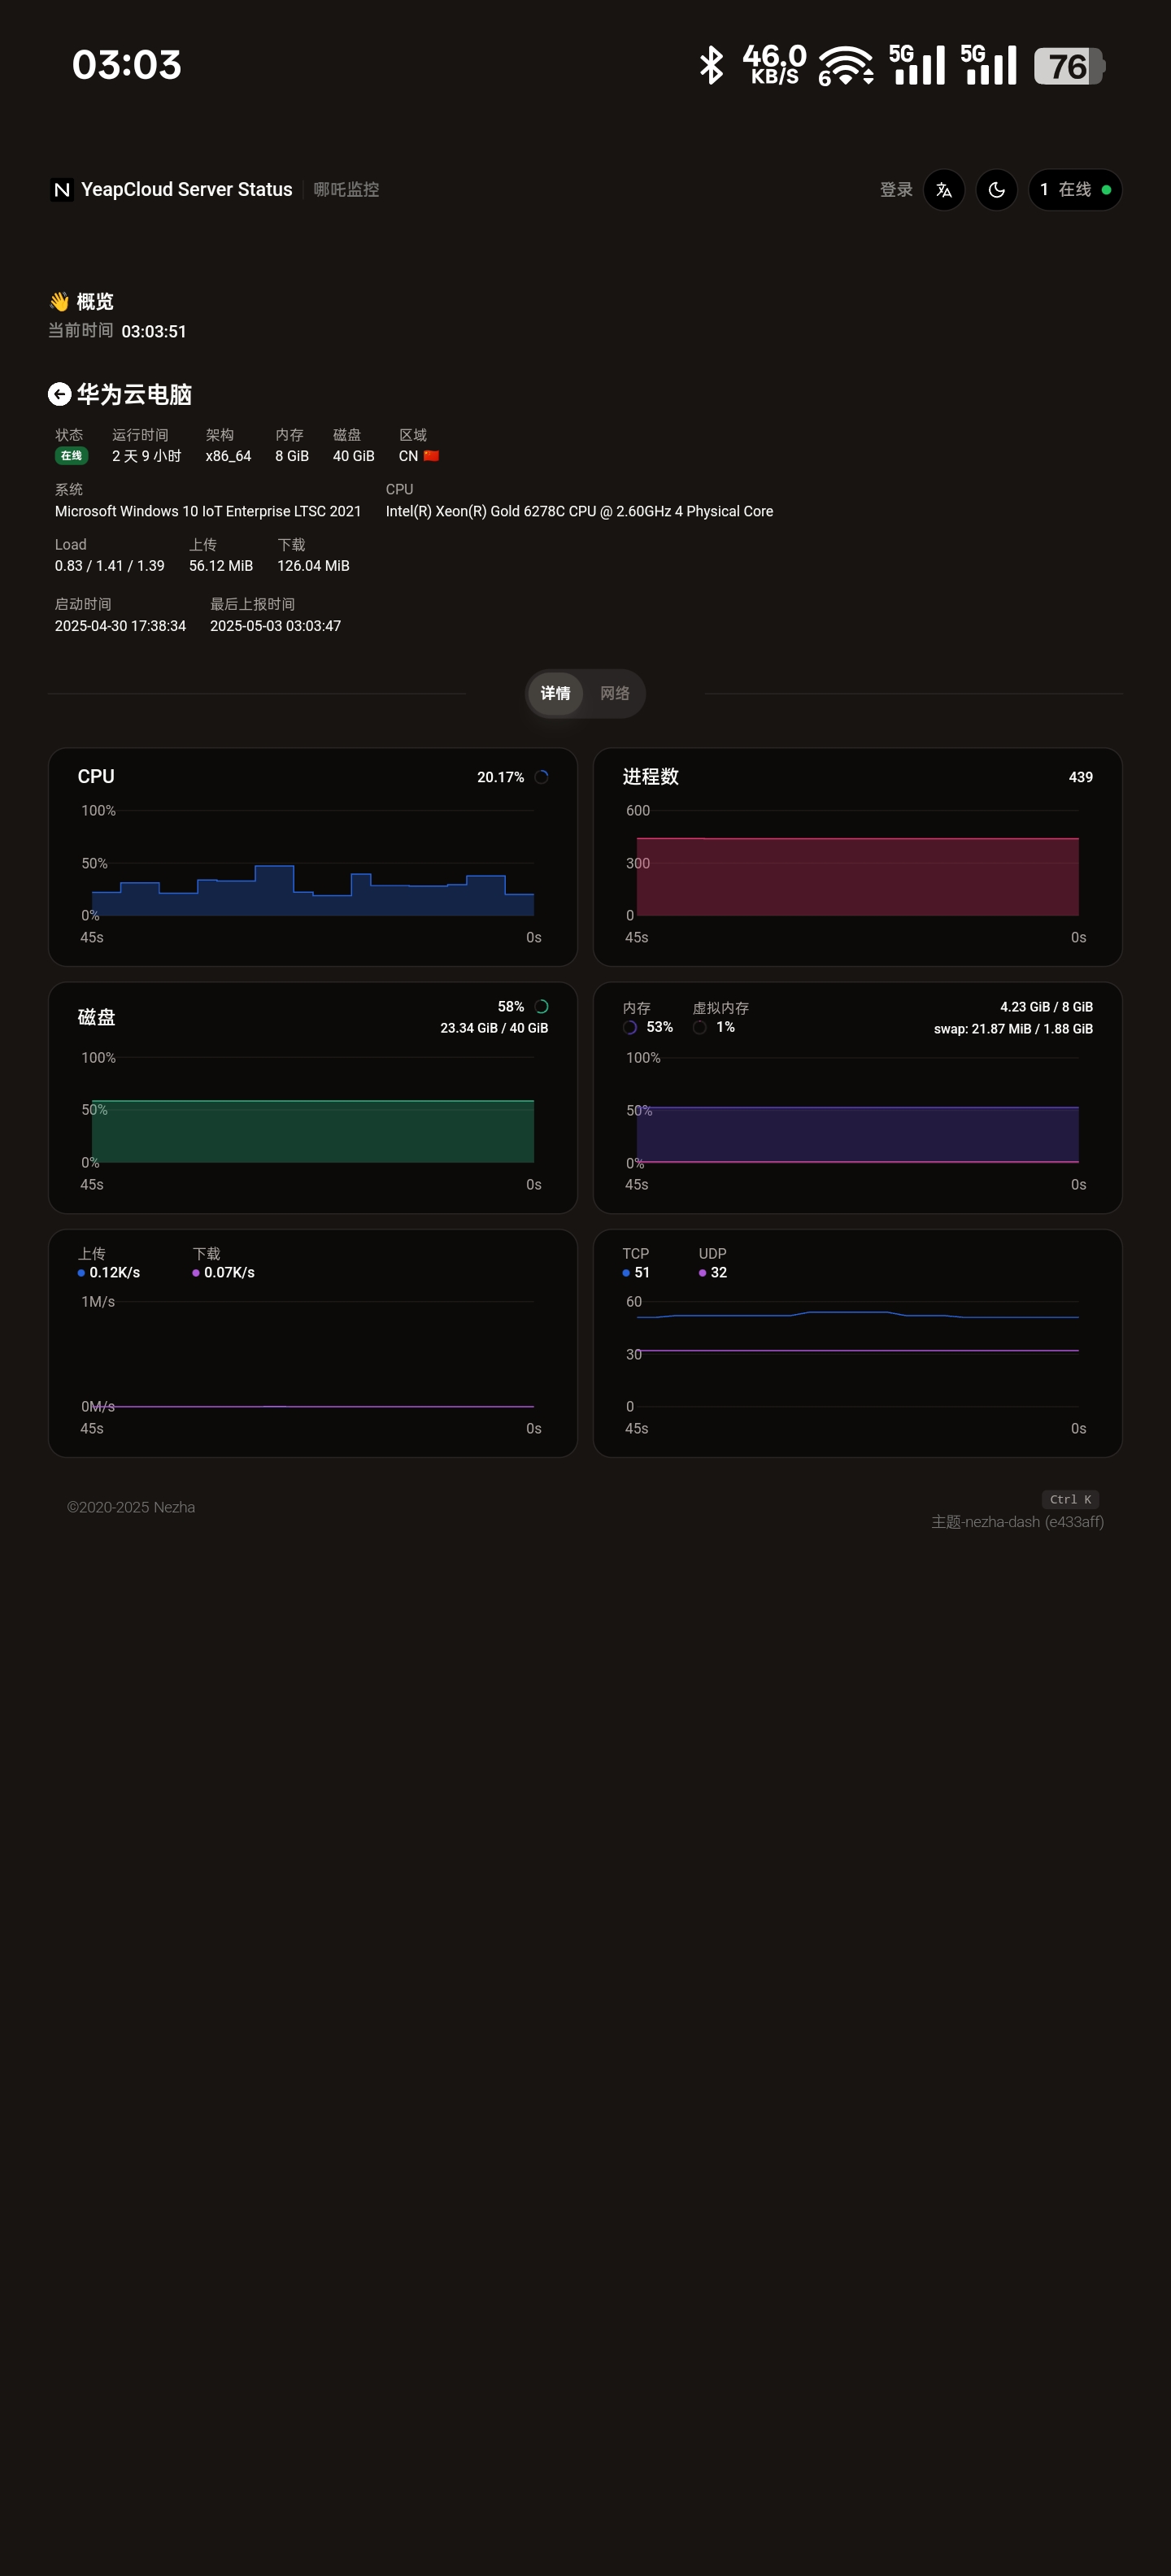The image size is (1171, 2576).
Task: Select the 详情 tab
Action: tap(556, 693)
